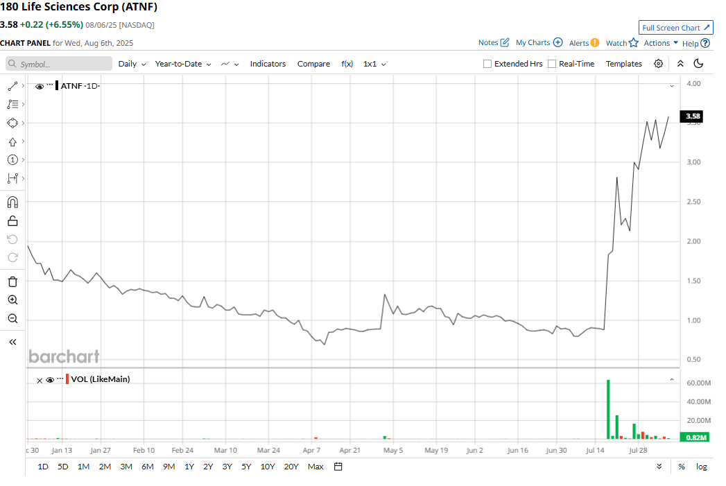Image resolution: width=726 pixels, height=486 pixels.
Task: Toggle log scale mode
Action: [702, 467]
